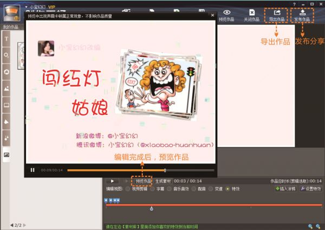Screen dimensions: 325x230
Task: Click the 设置特效 button
Action: click(x=311, y=189)
